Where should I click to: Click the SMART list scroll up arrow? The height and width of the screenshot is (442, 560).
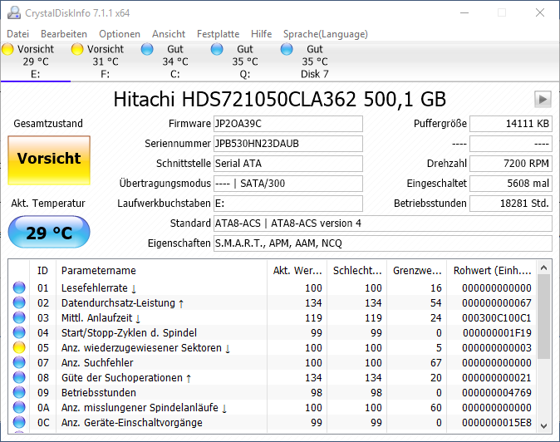(544, 268)
